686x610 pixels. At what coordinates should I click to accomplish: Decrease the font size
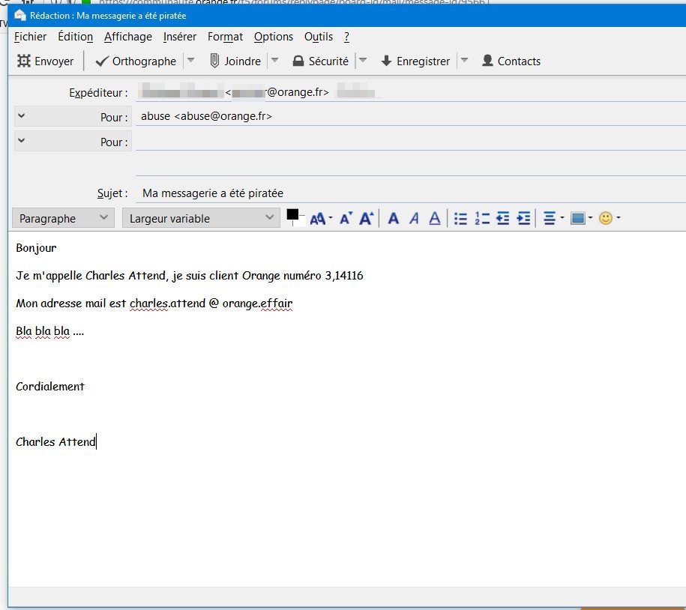[346, 219]
